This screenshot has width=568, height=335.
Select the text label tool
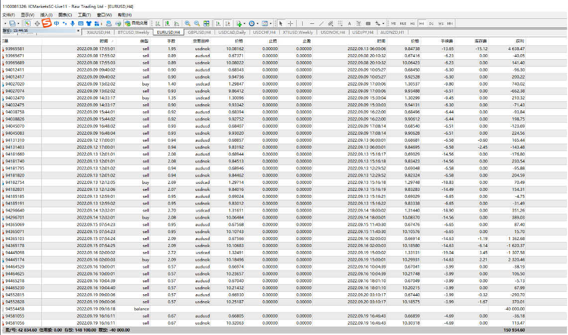coord(358,23)
